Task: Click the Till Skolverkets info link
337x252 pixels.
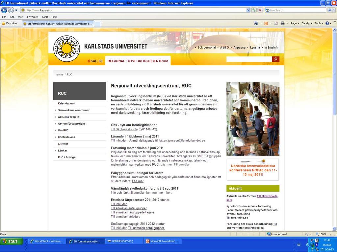Action: (124, 129)
